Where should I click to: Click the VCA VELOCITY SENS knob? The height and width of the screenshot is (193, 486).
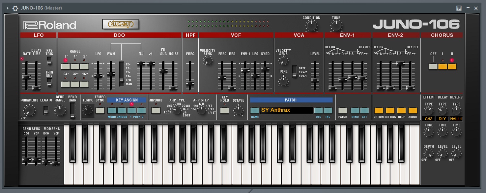click(283, 60)
